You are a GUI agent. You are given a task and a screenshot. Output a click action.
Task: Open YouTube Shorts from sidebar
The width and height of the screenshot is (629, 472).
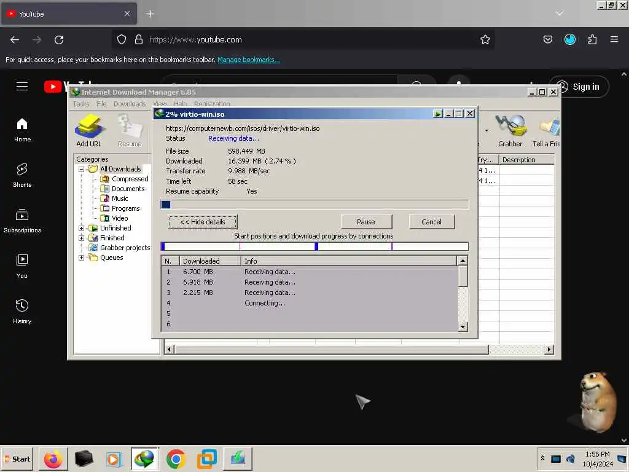22,175
